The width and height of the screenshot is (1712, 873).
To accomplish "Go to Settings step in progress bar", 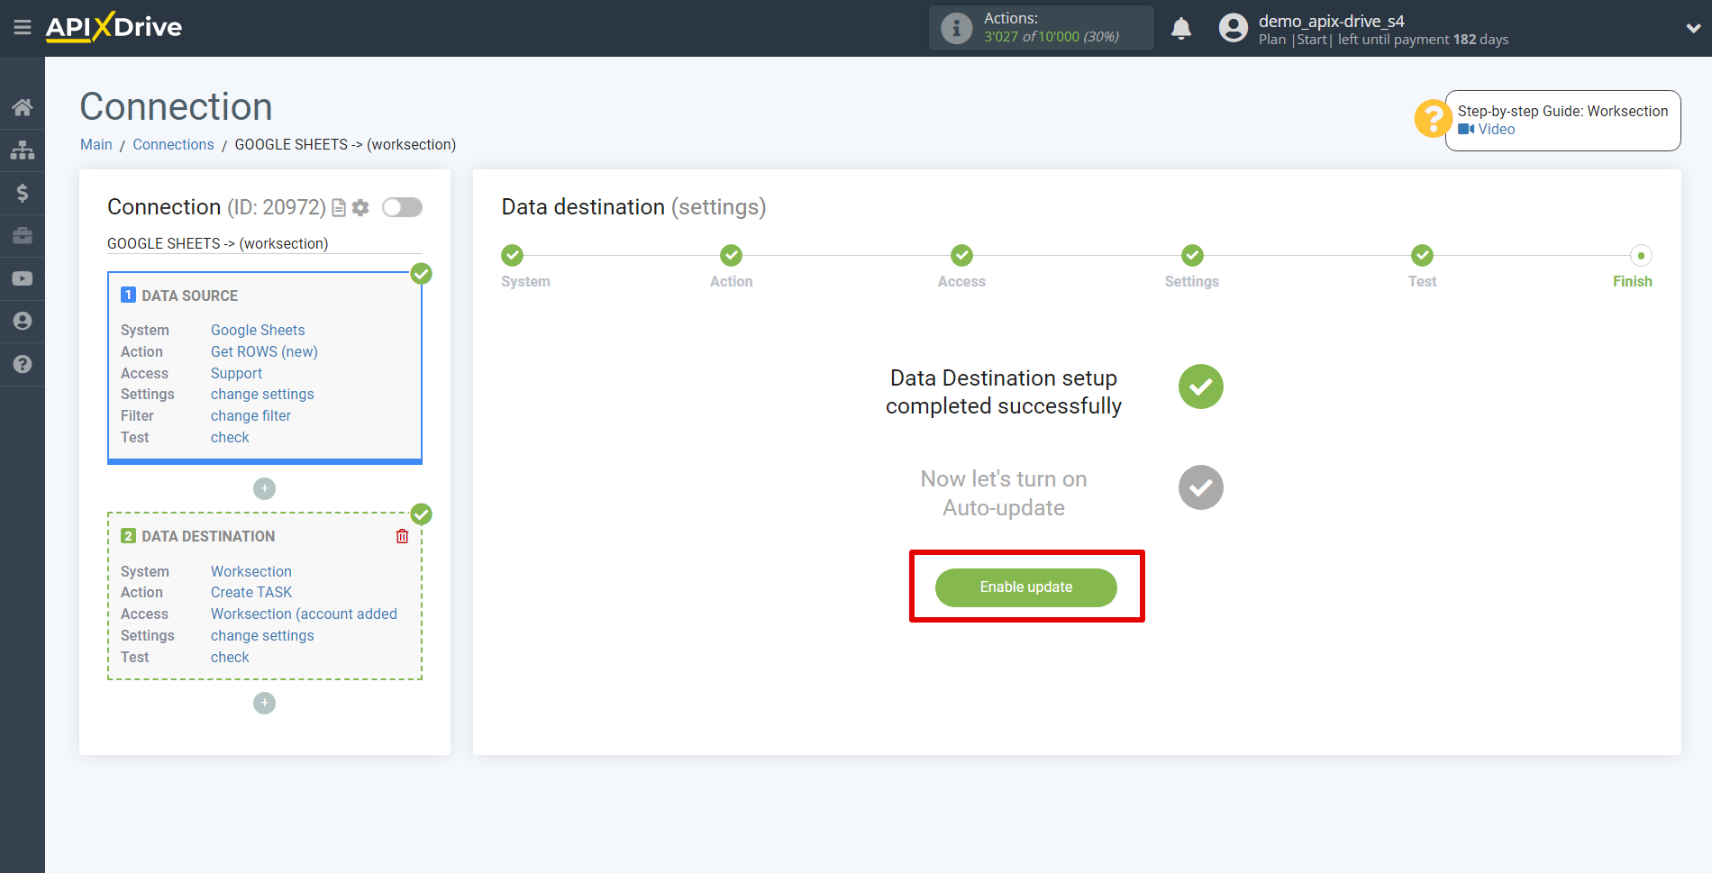I will point(1192,256).
